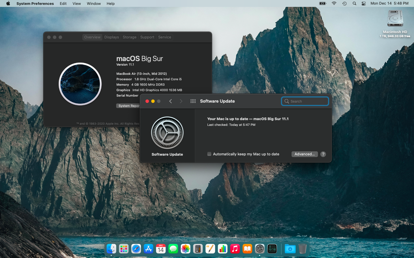Focus the System Preferences search field

(305, 101)
